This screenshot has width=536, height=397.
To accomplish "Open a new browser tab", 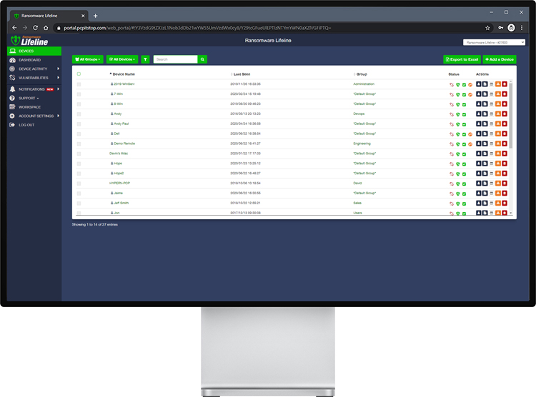I will [96, 16].
